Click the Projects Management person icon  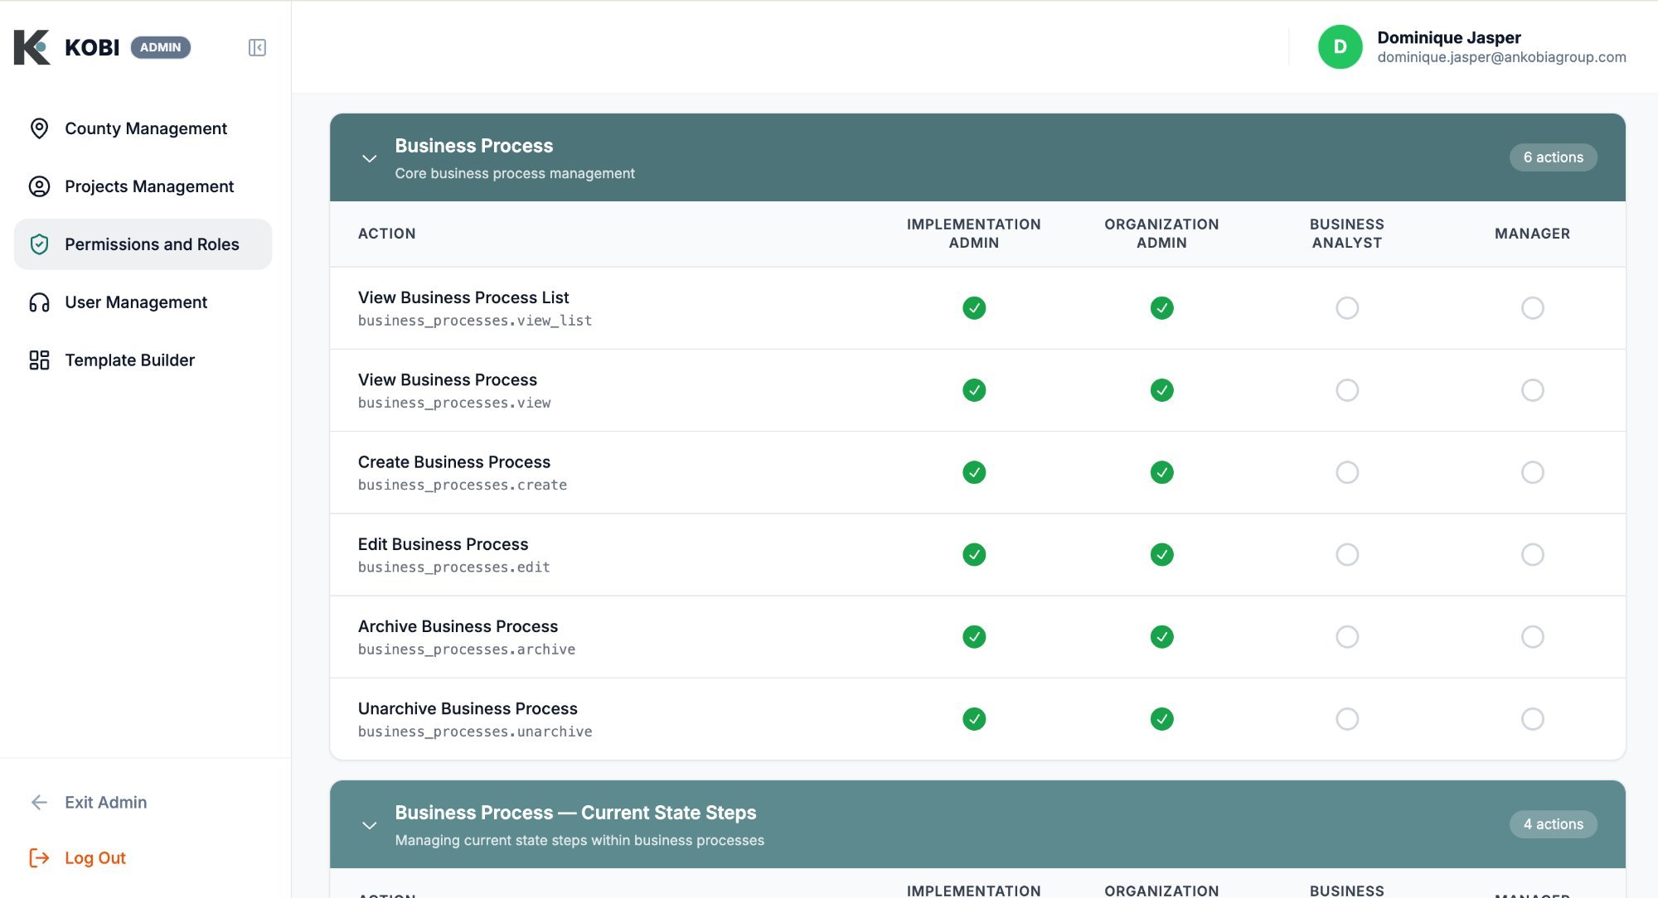point(39,186)
